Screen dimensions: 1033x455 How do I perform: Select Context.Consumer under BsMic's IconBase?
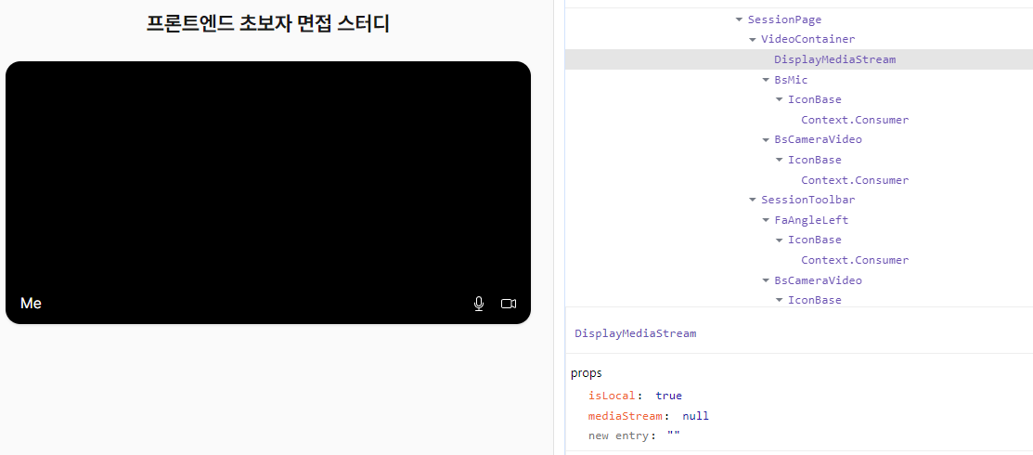pos(854,120)
